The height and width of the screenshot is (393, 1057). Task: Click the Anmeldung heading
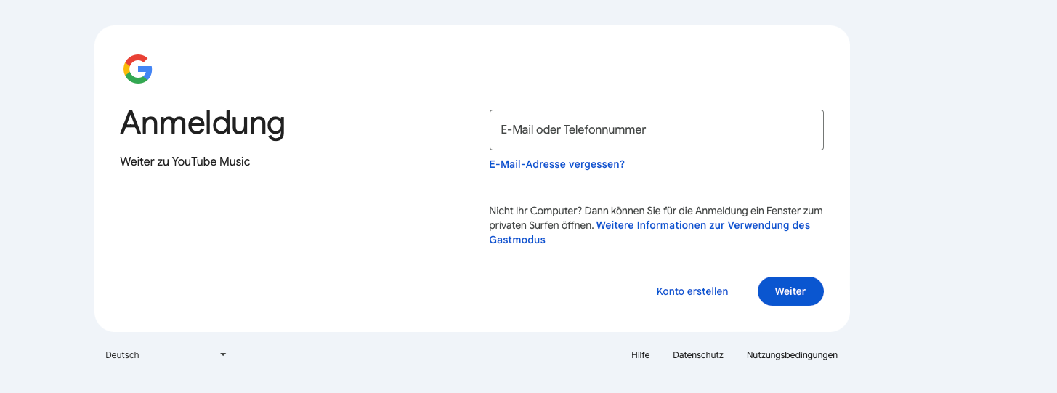click(x=203, y=122)
